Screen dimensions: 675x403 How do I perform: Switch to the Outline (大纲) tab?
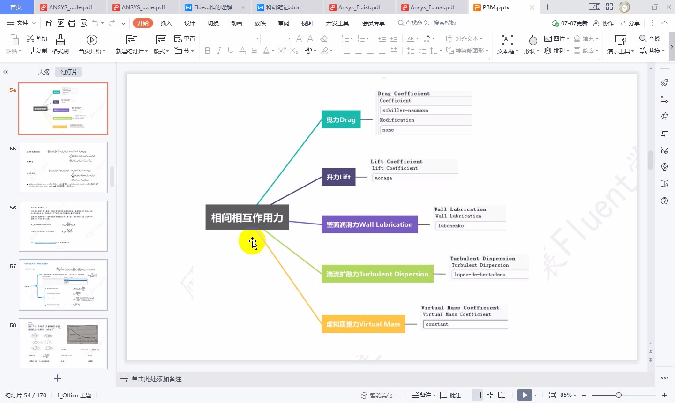44,72
